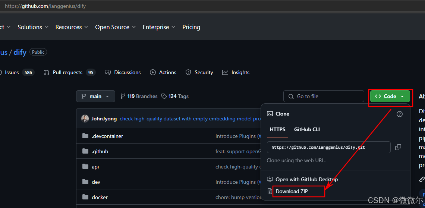The width and height of the screenshot is (425, 208).
Task: Open the api folder name
Action: tap(95, 167)
